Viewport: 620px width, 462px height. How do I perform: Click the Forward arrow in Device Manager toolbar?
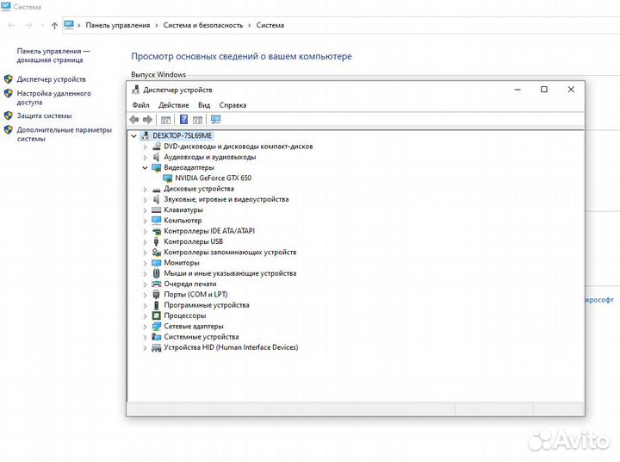[x=148, y=120]
